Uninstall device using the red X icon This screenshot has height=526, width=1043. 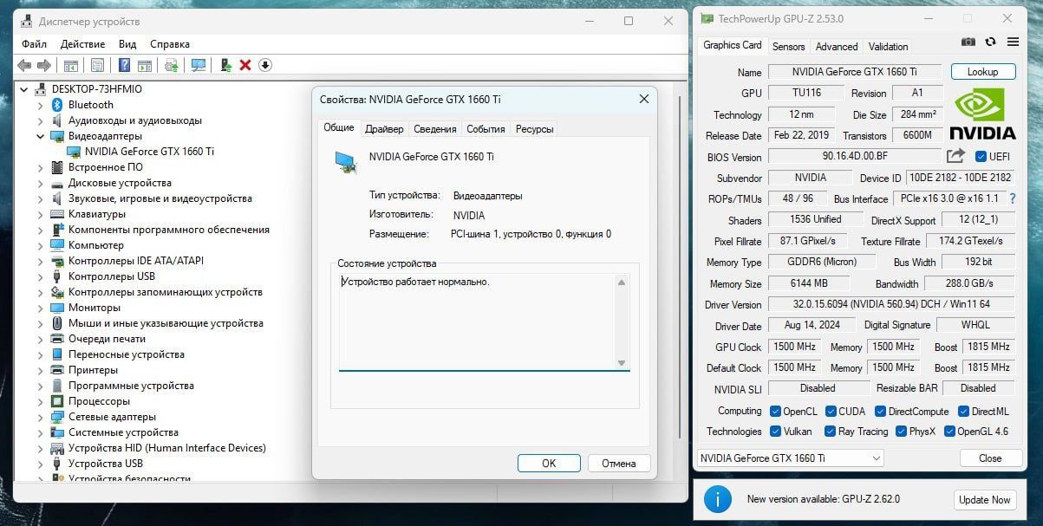click(245, 65)
